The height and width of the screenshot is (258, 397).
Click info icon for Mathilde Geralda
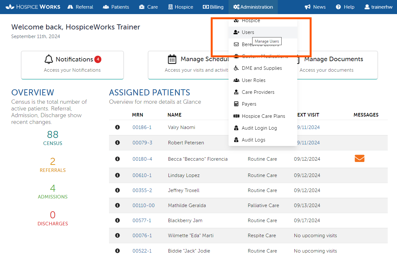[117, 206]
